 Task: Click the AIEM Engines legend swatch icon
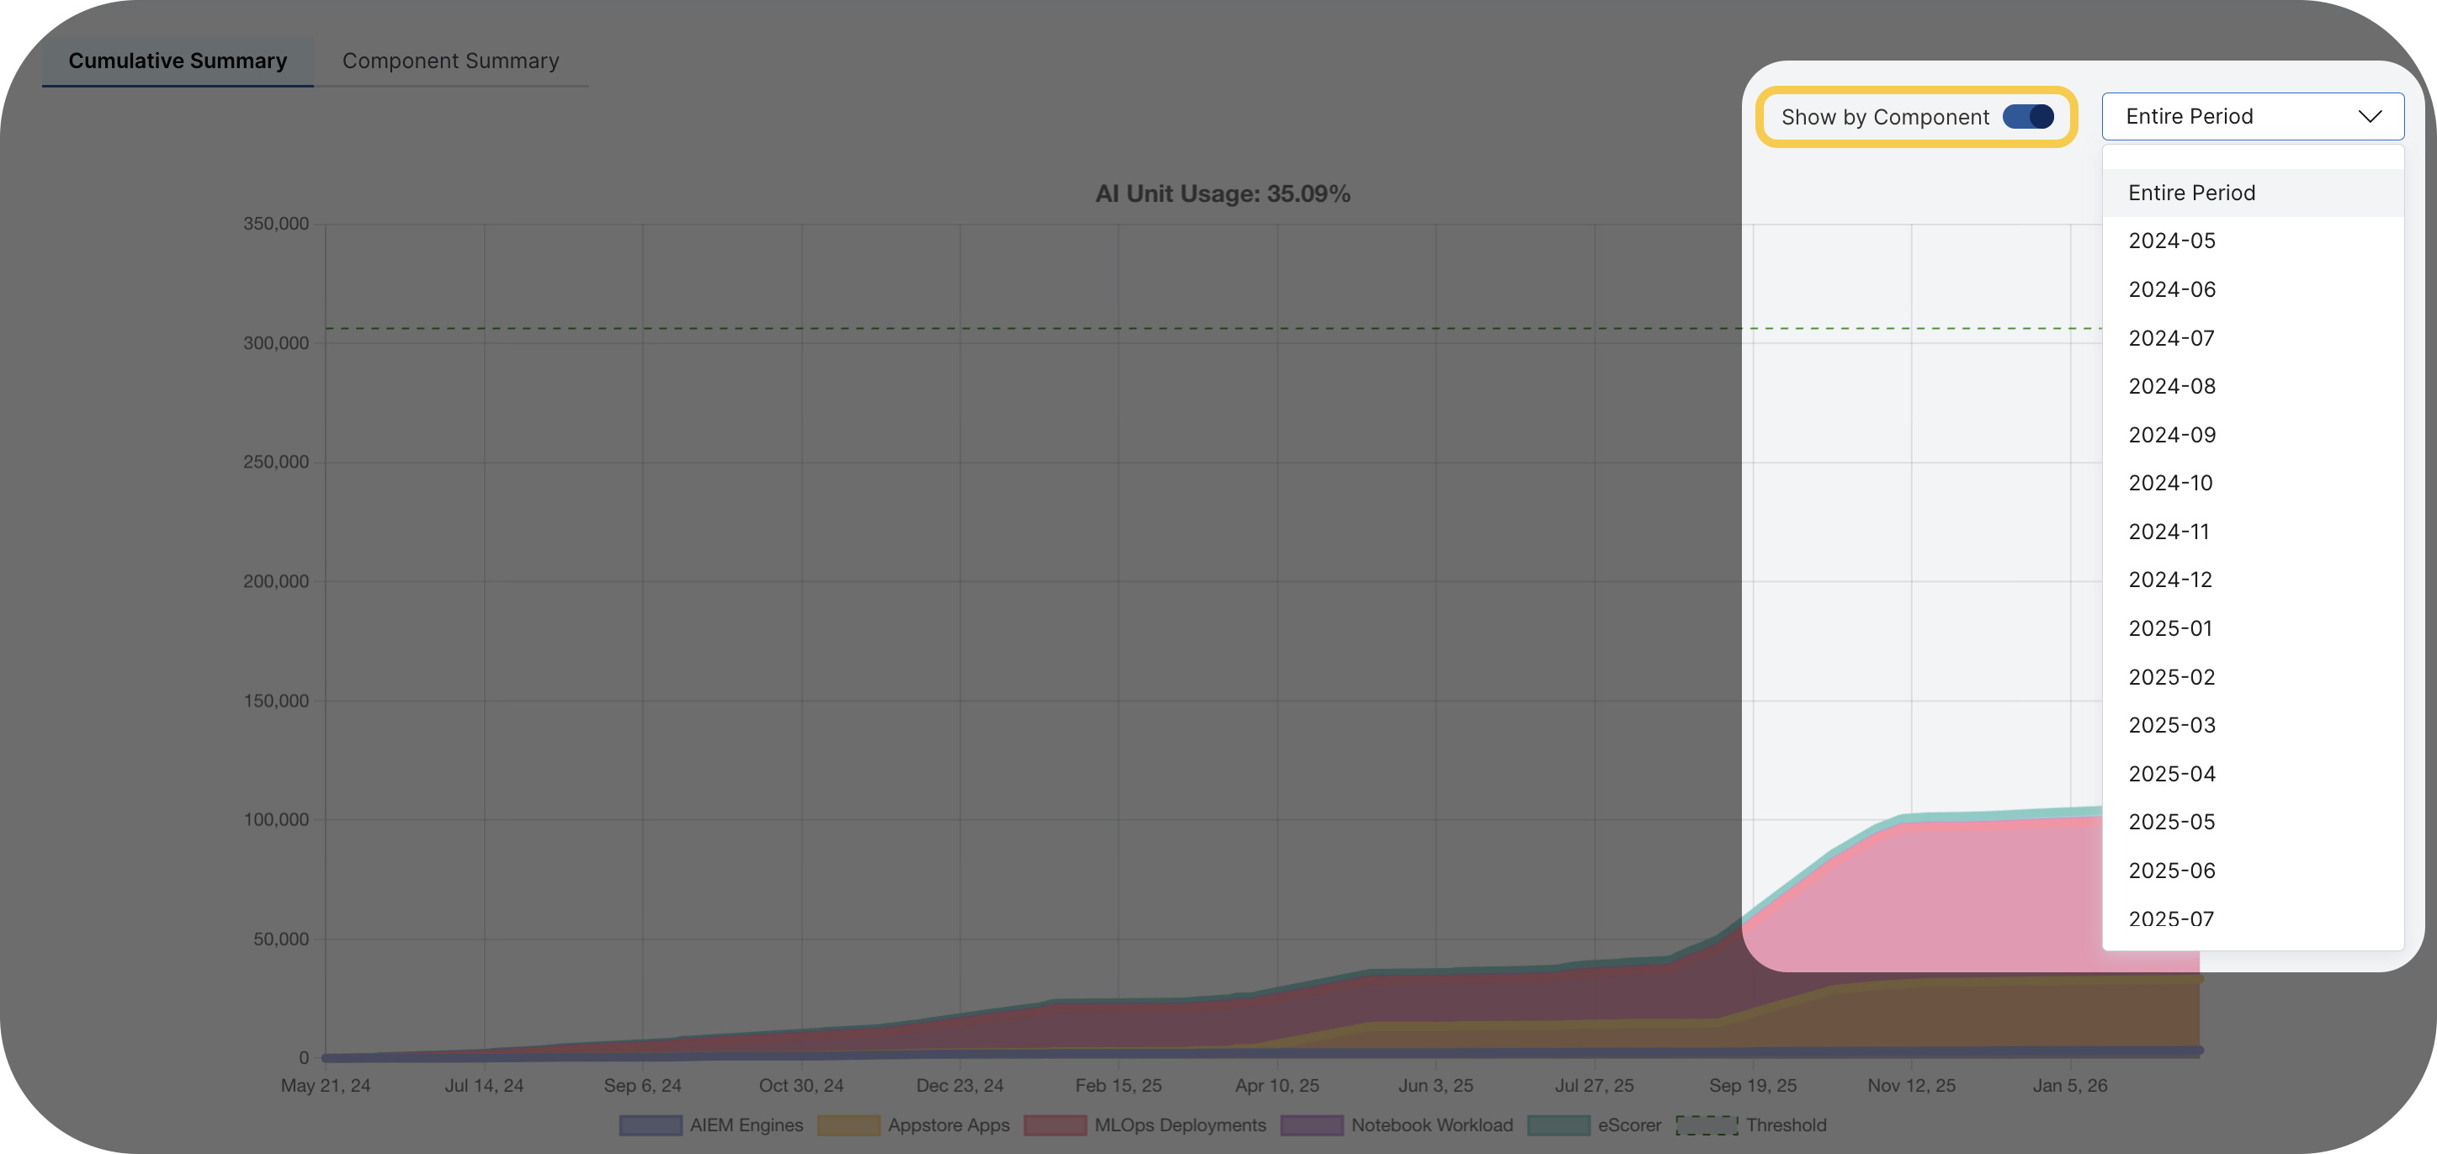[649, 1125]
